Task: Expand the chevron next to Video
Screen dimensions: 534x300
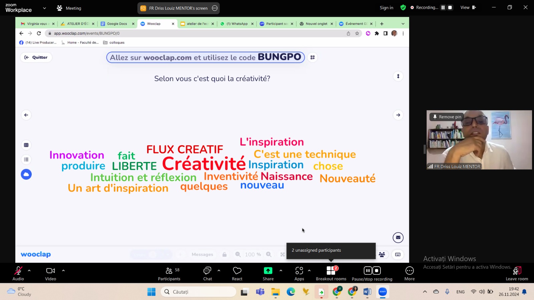Action: pyautogui.click(x=63, y=271)
